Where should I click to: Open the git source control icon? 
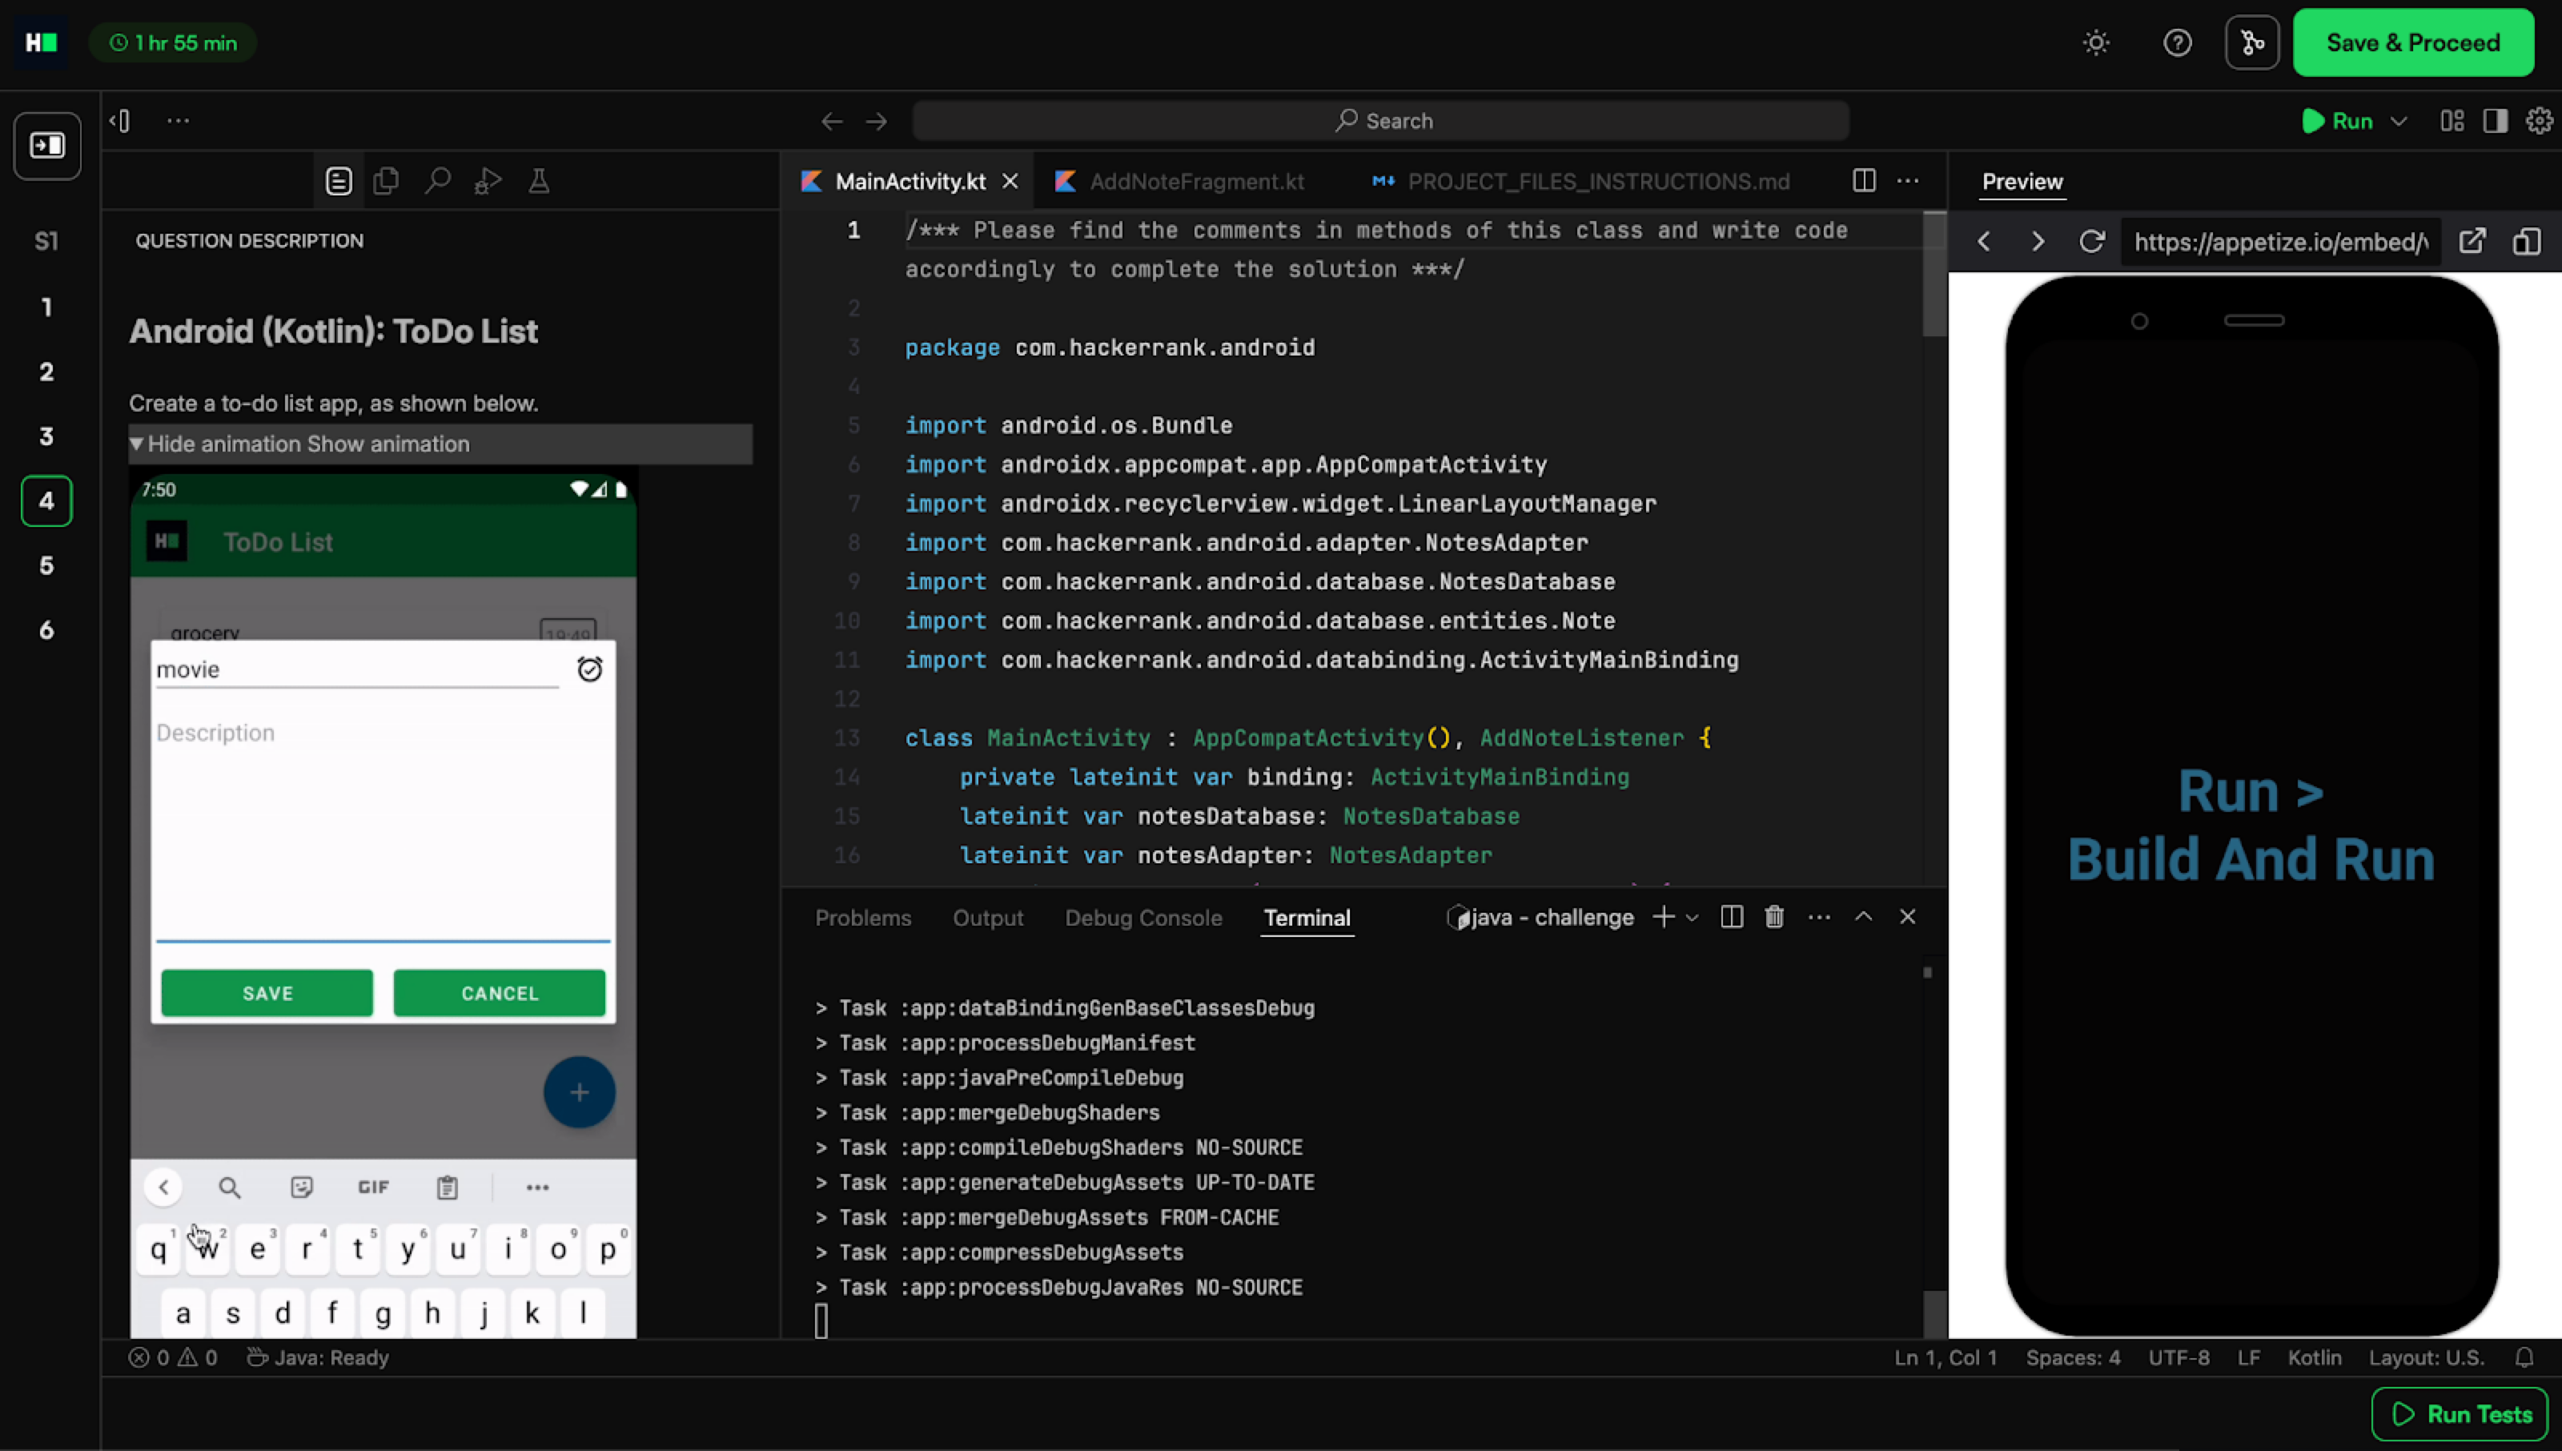tap(2252, 43)
